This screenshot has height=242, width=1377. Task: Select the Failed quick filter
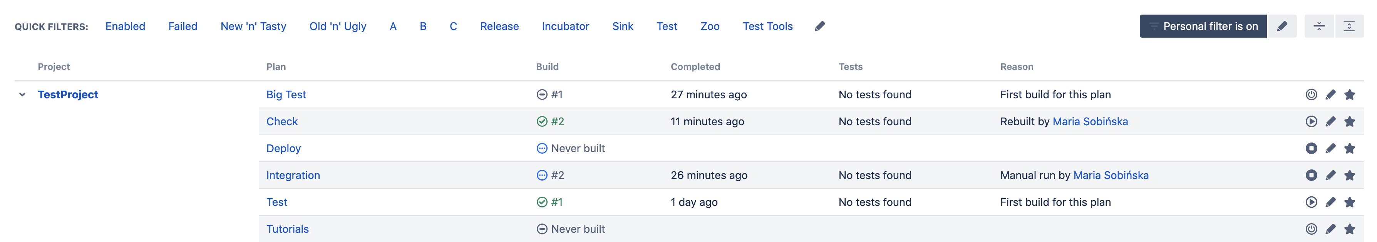click(183, 26)
